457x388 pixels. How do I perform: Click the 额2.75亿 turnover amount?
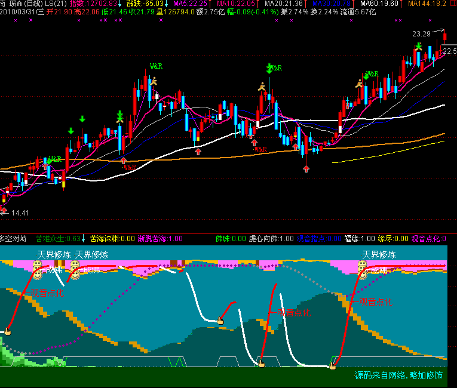(x=211, y=12)
